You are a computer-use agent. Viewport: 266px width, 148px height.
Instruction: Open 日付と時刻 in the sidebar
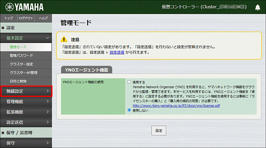(26, 81)
